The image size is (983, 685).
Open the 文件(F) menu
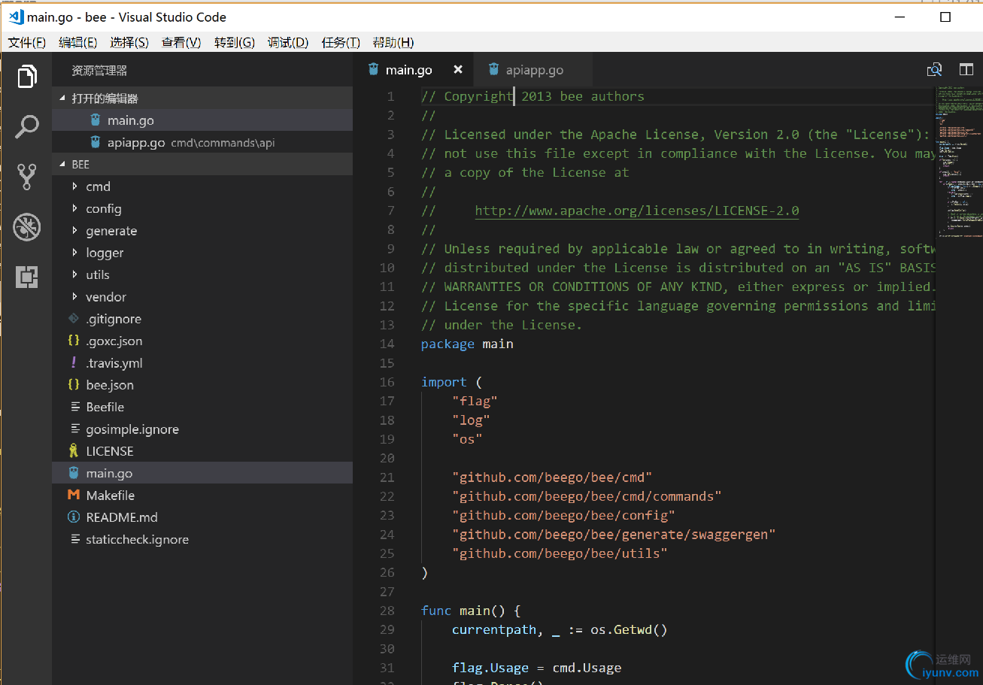pos(27,43)
